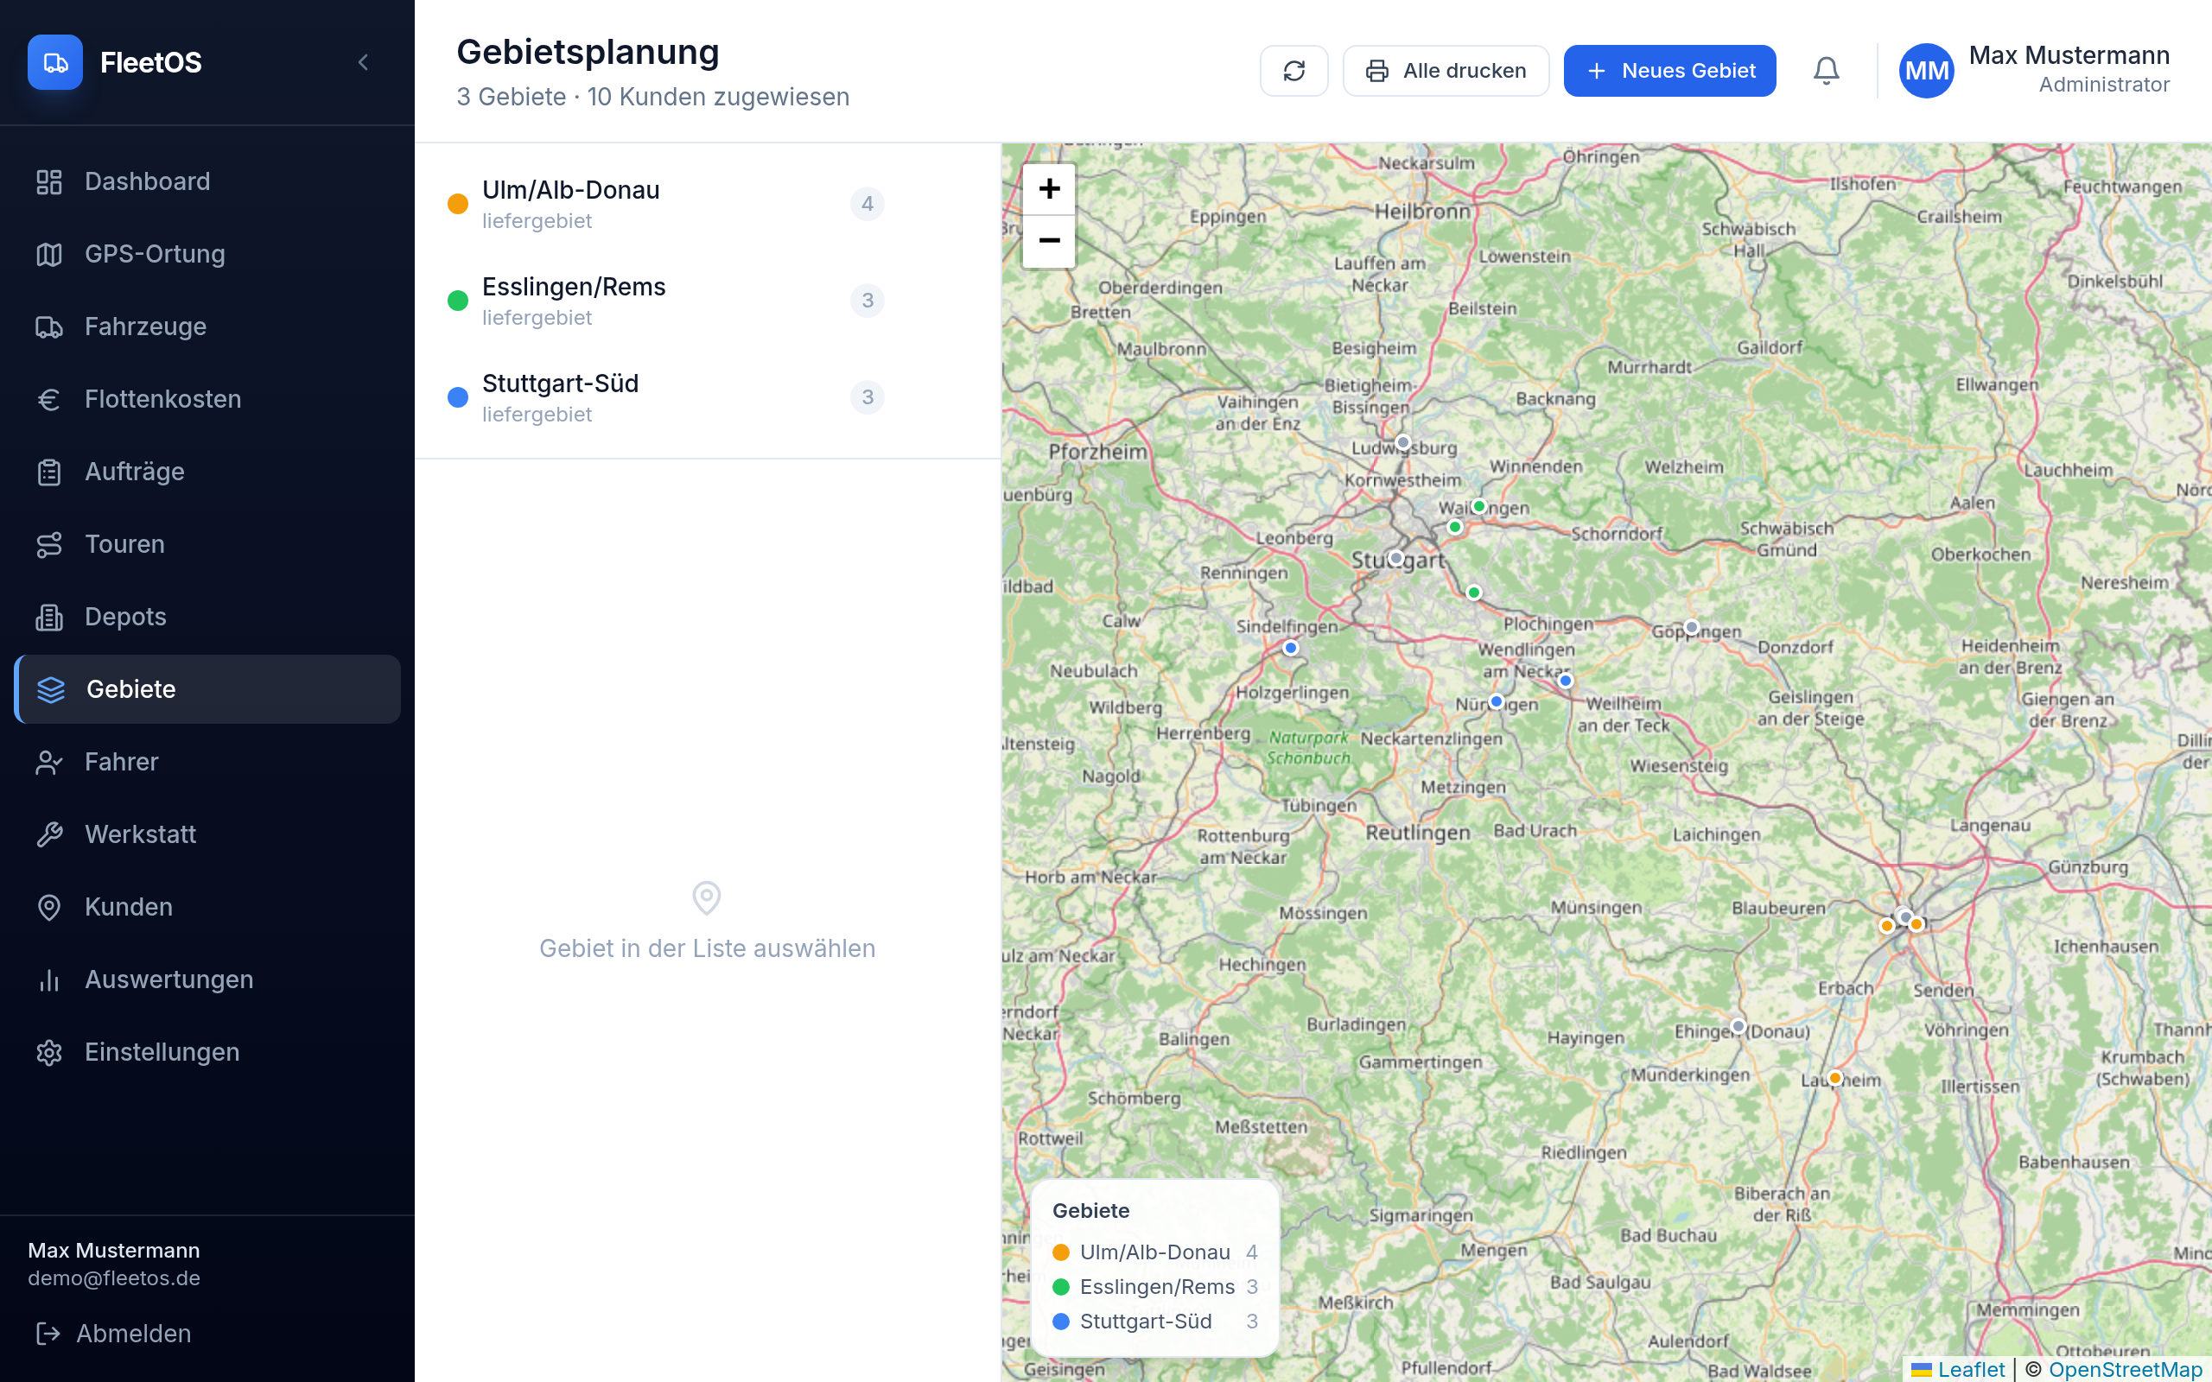Click the orange map marker near Laupheim
The width and height of the screenshot is (2212, 1382).
click(x=1834, y=1078)
